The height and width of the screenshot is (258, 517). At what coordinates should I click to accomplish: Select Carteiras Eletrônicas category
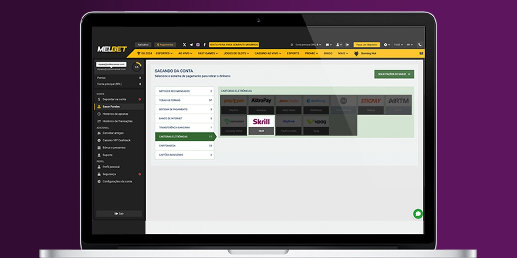pyautogui.click(x=185, y=136)
